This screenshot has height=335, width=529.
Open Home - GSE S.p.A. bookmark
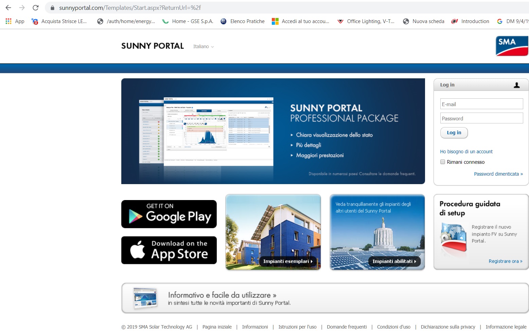pos(188,21)
